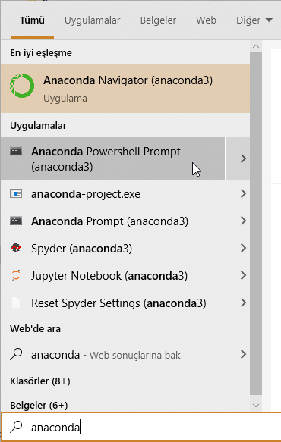Screen dimensions: 281x442
Task: Show Klasörler (8+) folder results
Action: (40, 381)
